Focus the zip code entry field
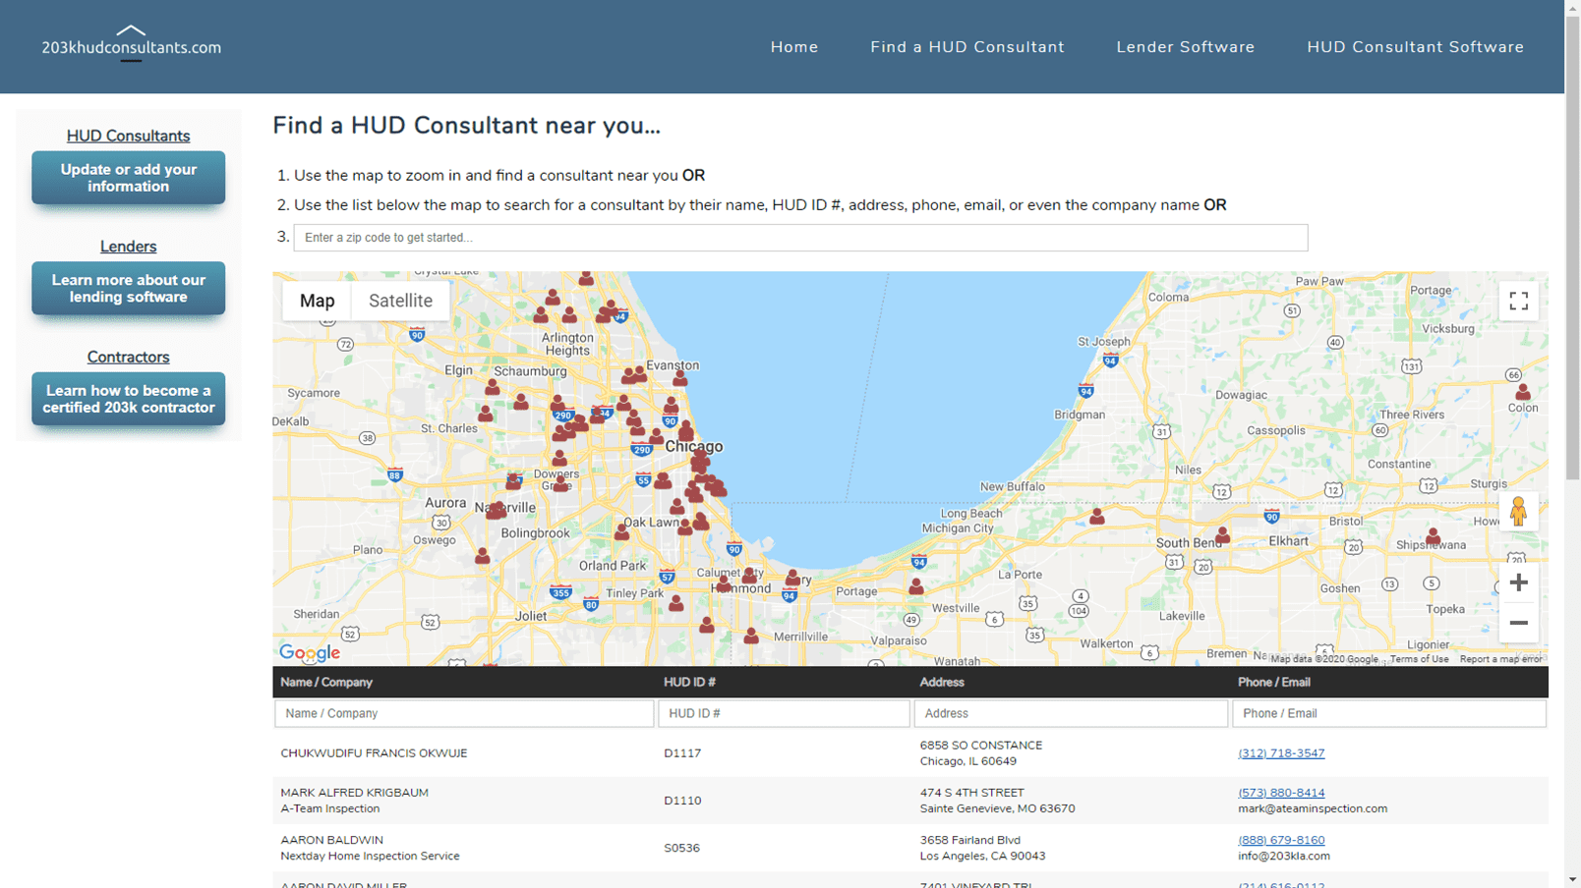 (x=800, y=238)
